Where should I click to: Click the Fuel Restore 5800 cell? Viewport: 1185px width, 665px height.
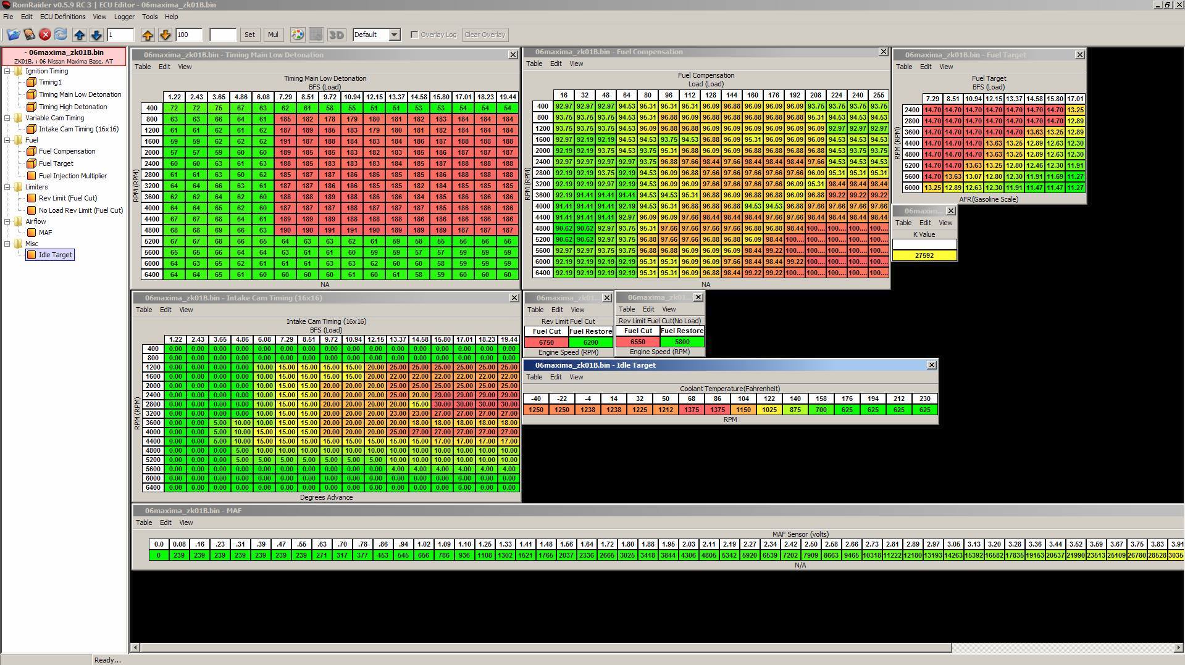[682, 342]
